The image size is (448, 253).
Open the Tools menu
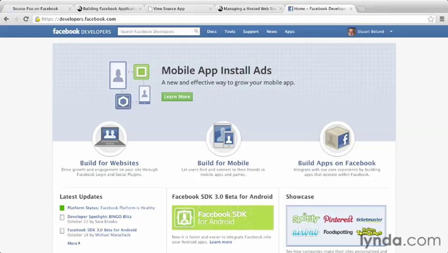tap(230, 32)
